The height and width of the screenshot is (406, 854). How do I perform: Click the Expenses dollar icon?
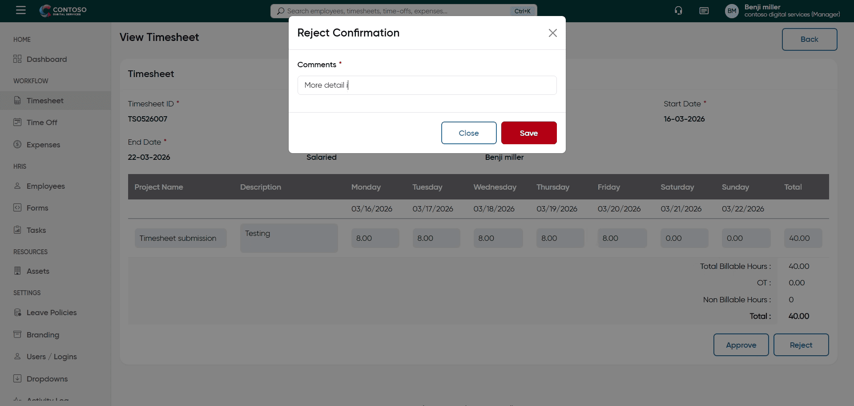[x=17, y=144]
